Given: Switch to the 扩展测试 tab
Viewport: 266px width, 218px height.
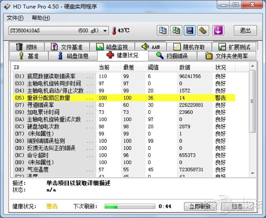Looking at the screenshot, I should [x=234, y=47].
